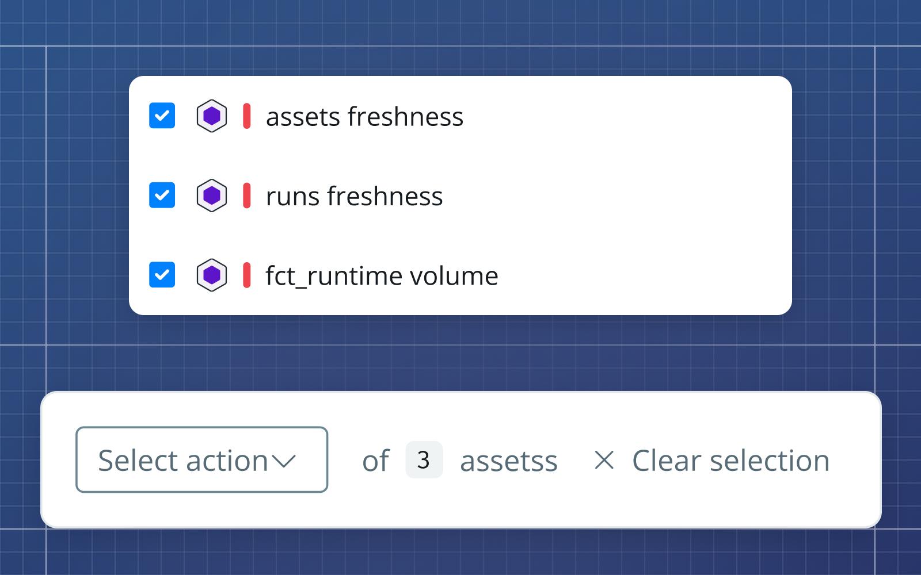Click the X icon next to Clear selection
The height and width of the screenshot is (575, 921).
click(x=604, y=460)
